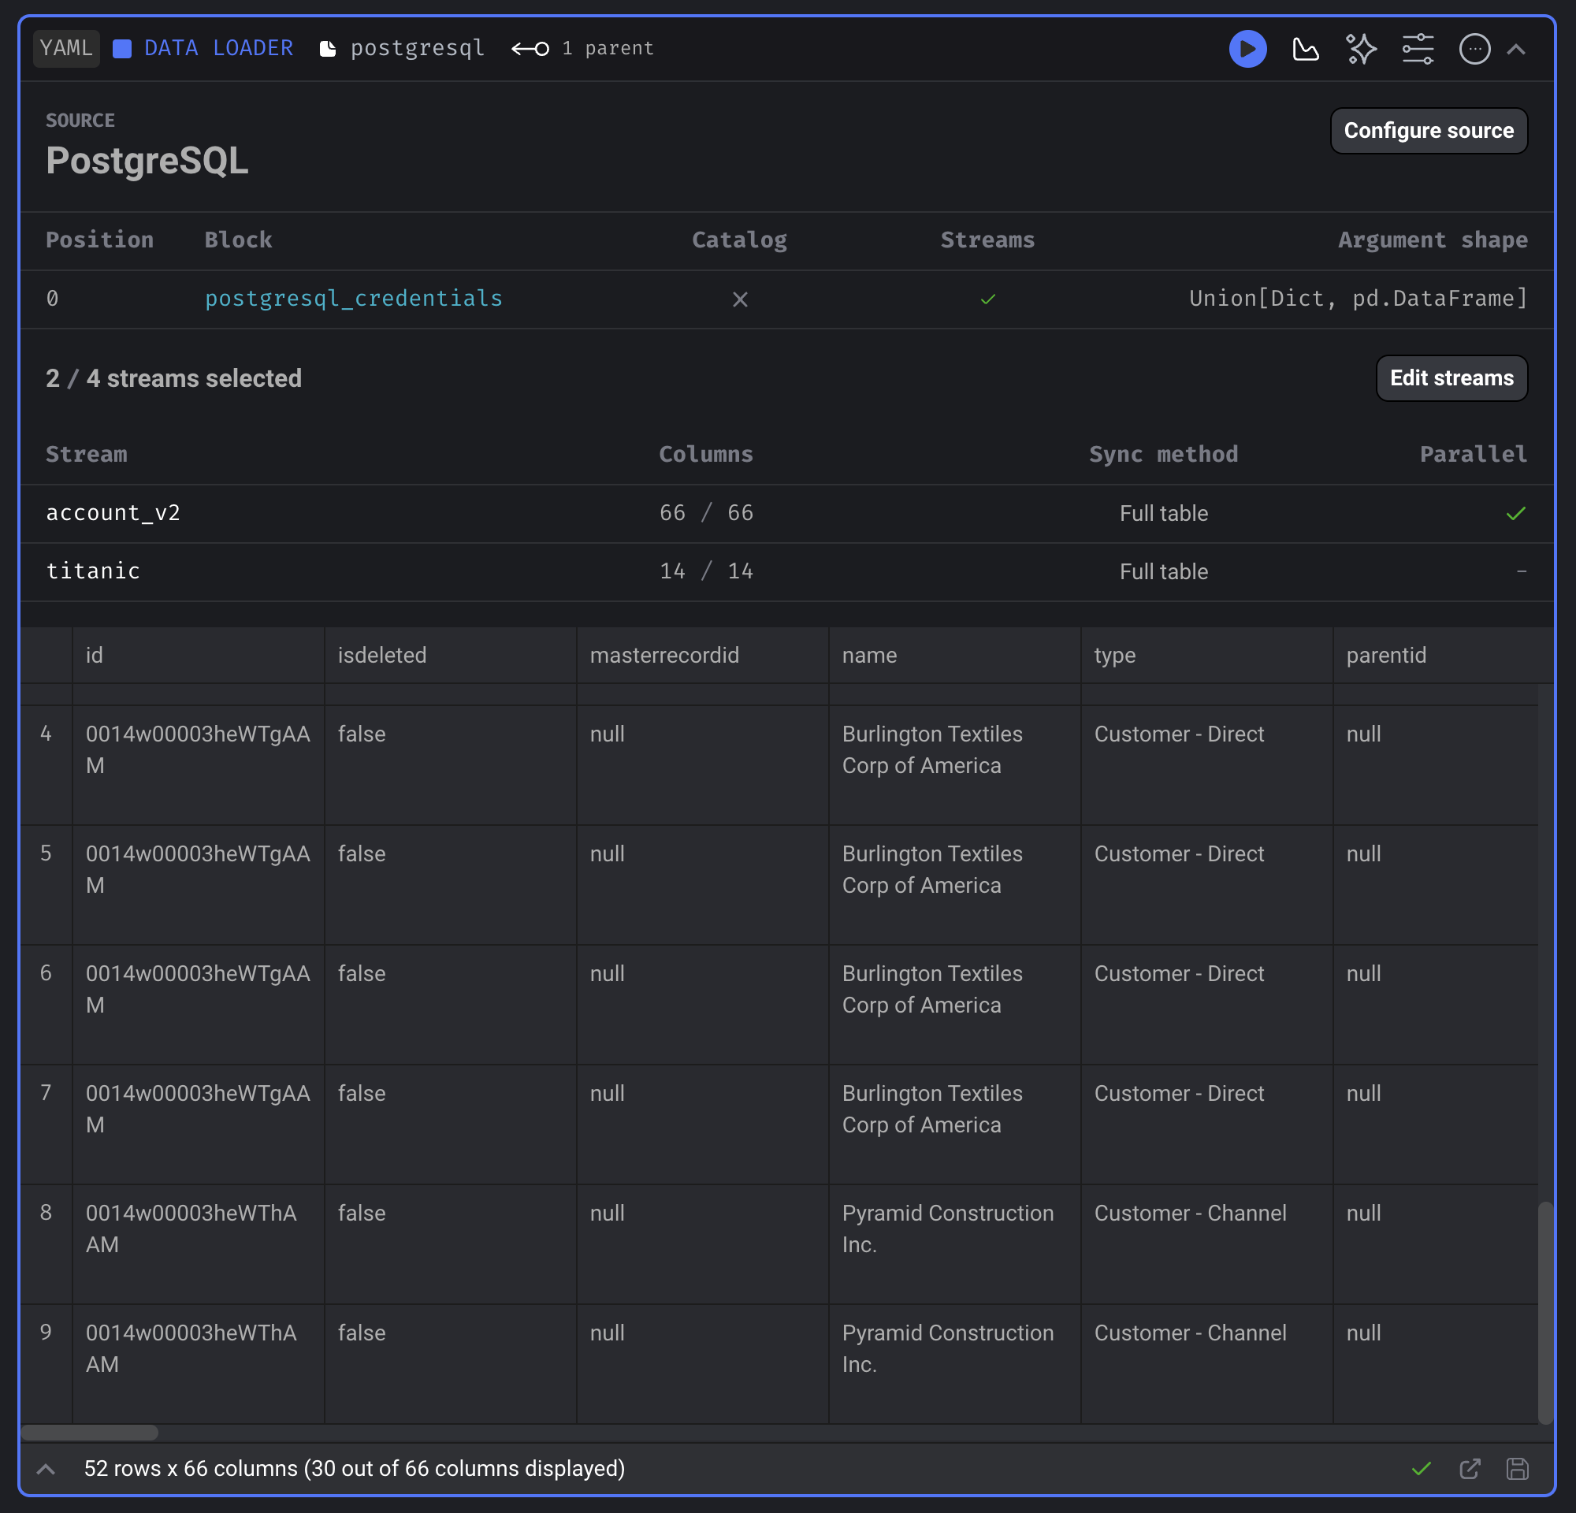Collapse the output with the bottom-left chevron
This screenshot has width=1576, height=1513.
(x=46, y=1469)
